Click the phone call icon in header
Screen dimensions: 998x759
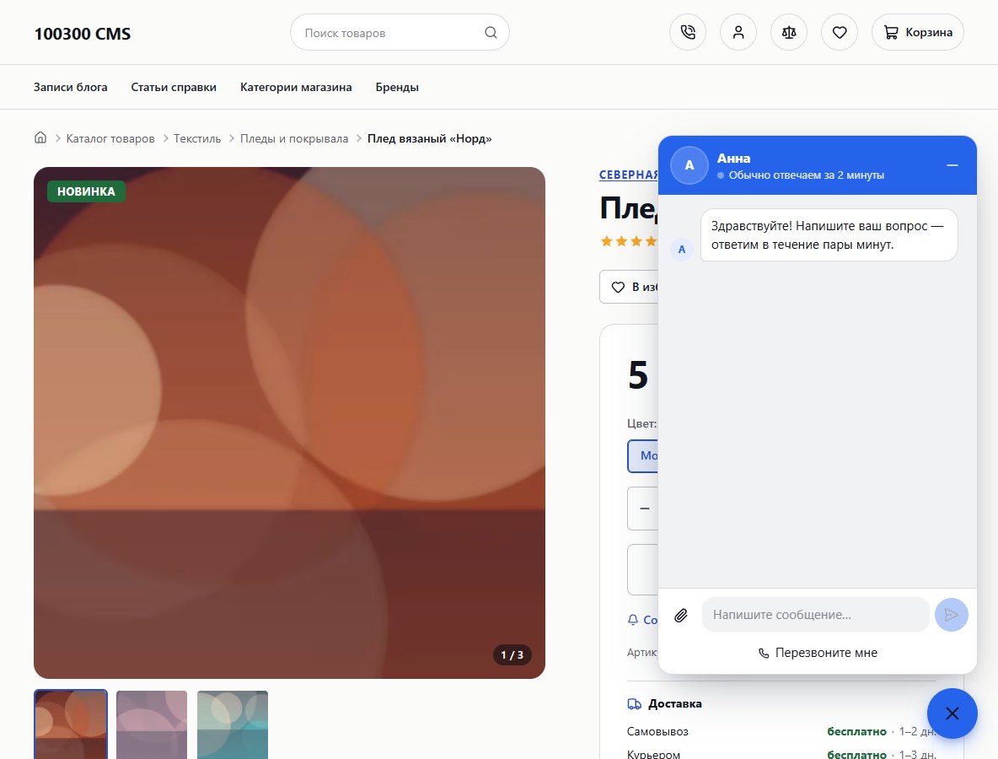click(688, 32)
